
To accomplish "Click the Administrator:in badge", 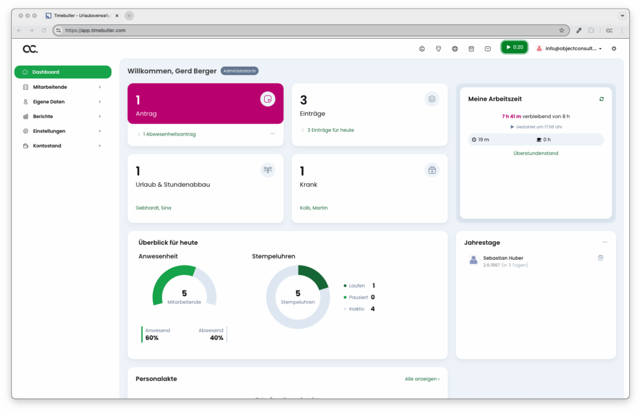I will [x=240, y=71].
